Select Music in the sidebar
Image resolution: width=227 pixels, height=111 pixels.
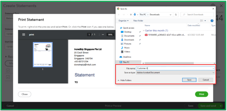(125, 48)
